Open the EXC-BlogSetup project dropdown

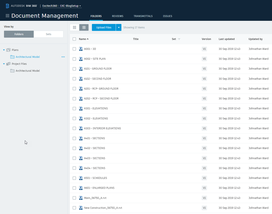(70, 6)
